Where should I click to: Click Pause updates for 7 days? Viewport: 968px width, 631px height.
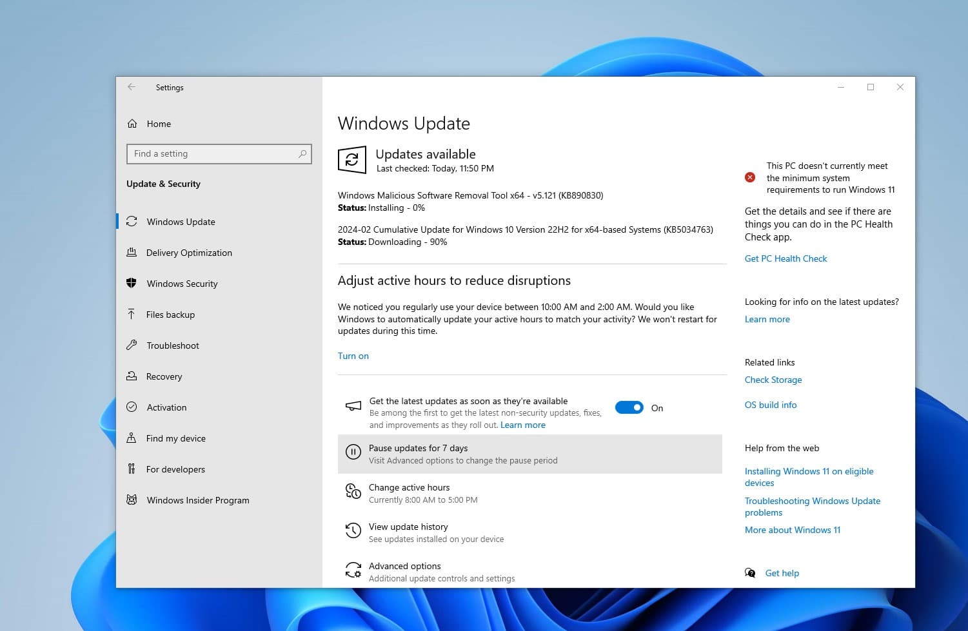coord(530,454)
